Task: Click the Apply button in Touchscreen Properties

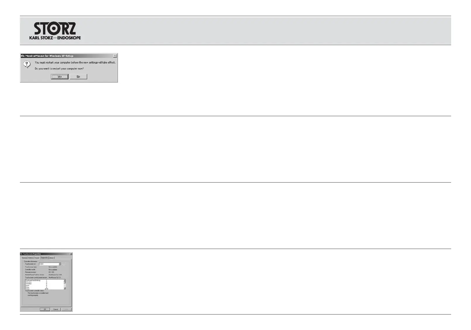Action: (66, 309)
